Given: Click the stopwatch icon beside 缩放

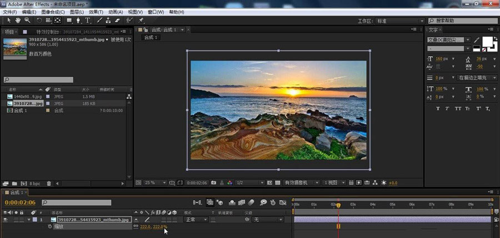Looking at the screenshot, I should [x=50, y=226].
